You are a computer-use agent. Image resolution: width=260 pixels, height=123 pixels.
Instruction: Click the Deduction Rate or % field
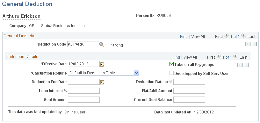[x=189, y=82]
